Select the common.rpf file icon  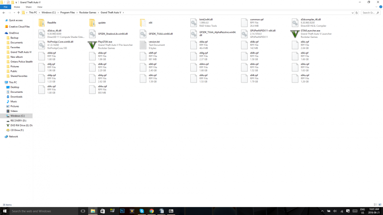tap(244, 23)
